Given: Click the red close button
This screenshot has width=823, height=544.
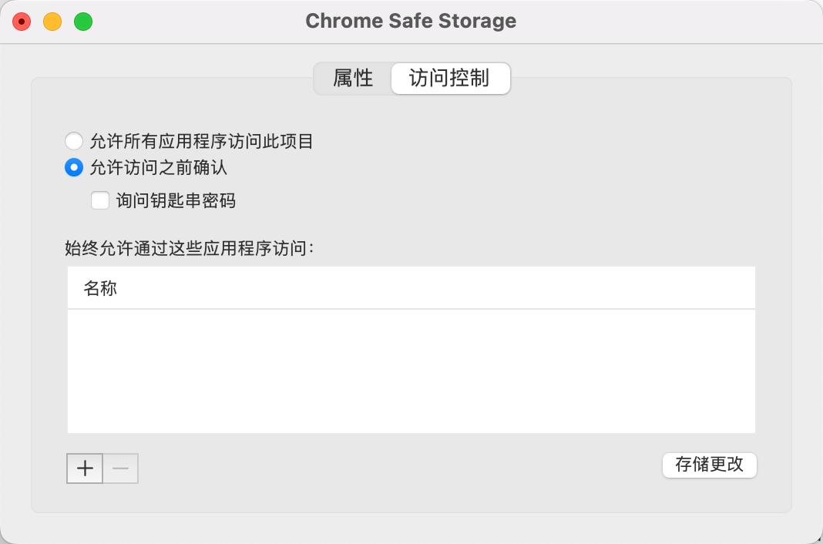Looking at the screenshot, I should (22, 21).
